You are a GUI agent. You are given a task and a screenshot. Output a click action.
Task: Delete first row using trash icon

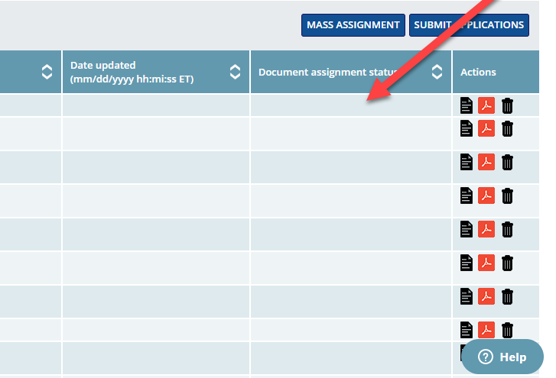coord(507,105)
